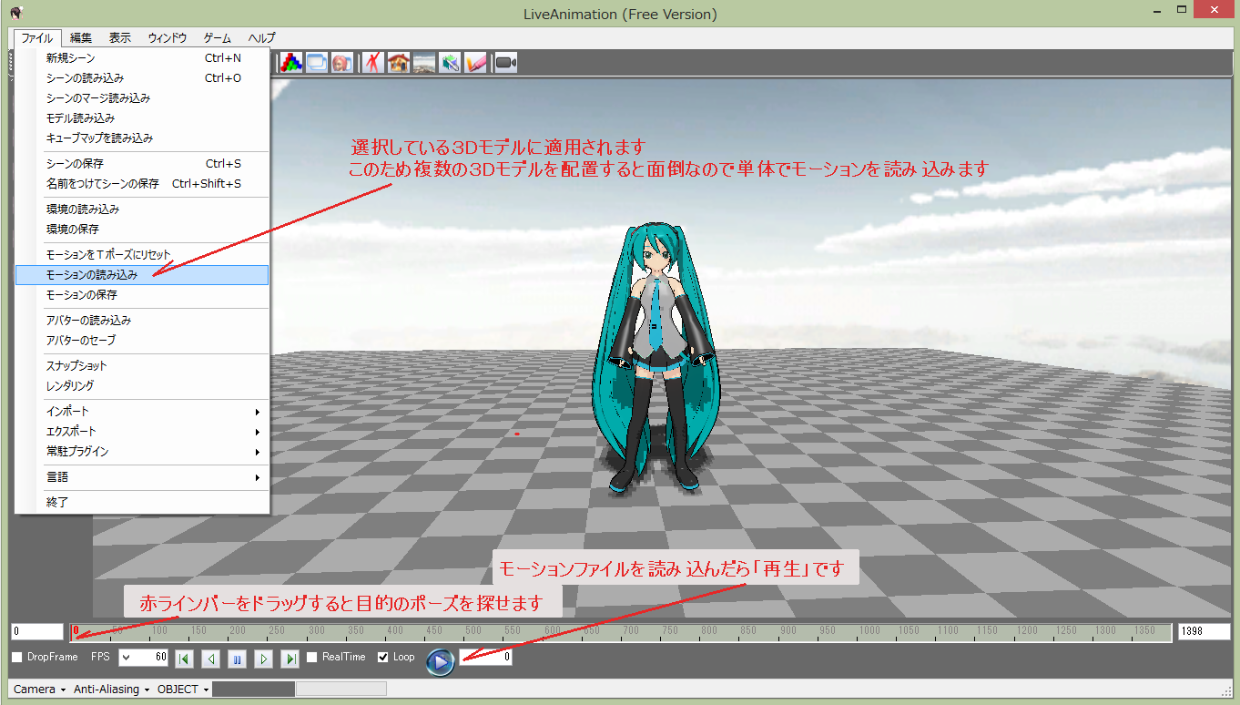1240x705 pixels.
Task: Click the pink marker toolbar icon
Action: (475, 62)
